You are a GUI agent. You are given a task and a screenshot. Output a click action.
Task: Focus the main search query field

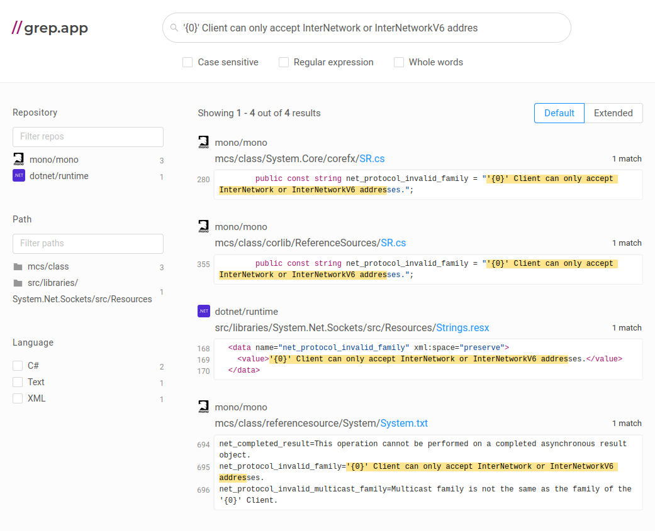click(367, 28)
